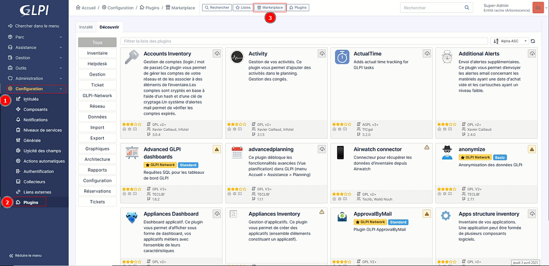
Task: Open the Alpha ASC sort dropdown
Action: tap(509, 41)
